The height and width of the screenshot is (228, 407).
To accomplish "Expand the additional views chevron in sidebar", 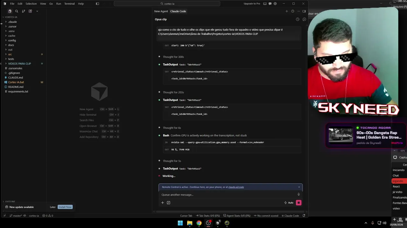I will (x=37, y=11).
